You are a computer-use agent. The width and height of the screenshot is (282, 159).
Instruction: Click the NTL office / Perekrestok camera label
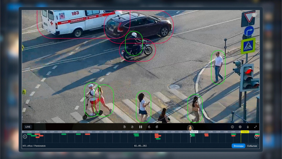[34, 146]
